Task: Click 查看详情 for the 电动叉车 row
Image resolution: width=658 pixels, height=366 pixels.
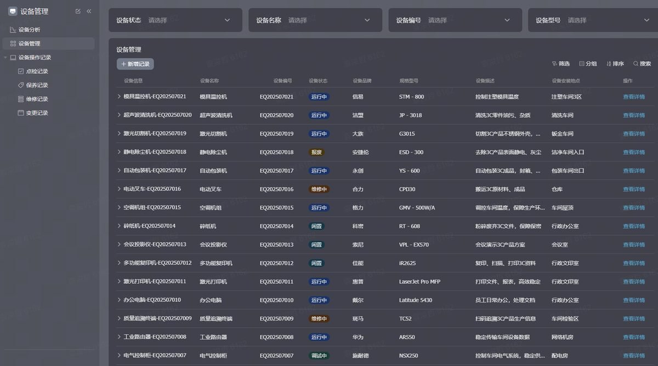Action: point(634,189)
